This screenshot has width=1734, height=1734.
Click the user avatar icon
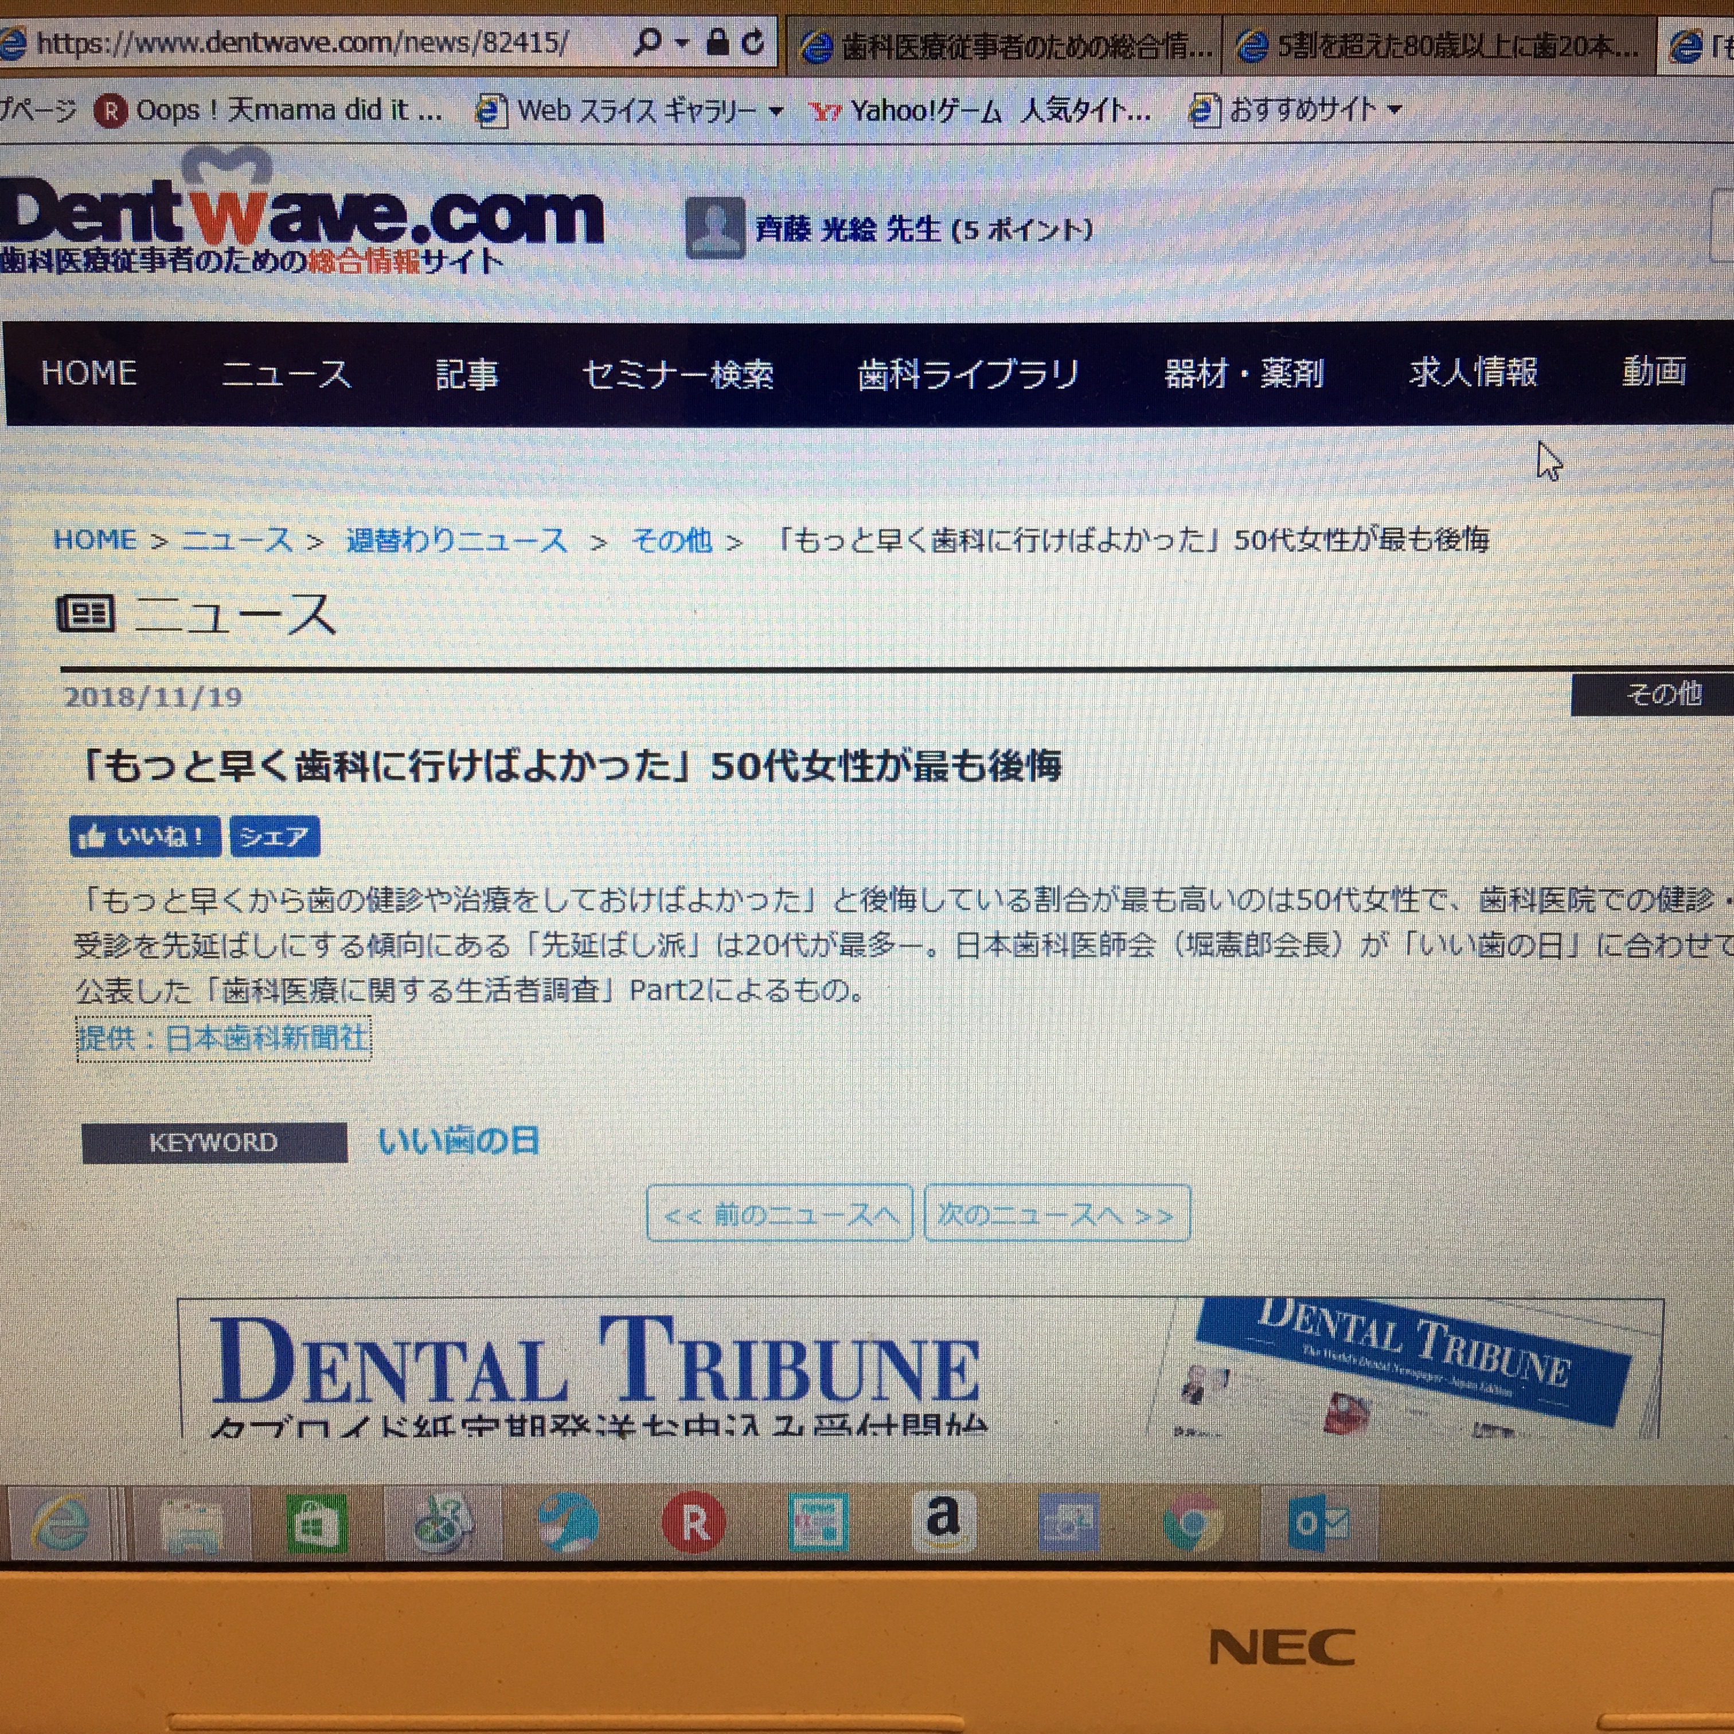click(714, 229)
